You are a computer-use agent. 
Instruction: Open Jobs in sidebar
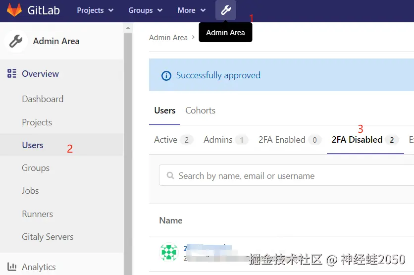tap(30, 191)
